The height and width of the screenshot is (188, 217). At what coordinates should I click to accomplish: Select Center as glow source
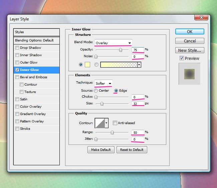coord(96,91)
